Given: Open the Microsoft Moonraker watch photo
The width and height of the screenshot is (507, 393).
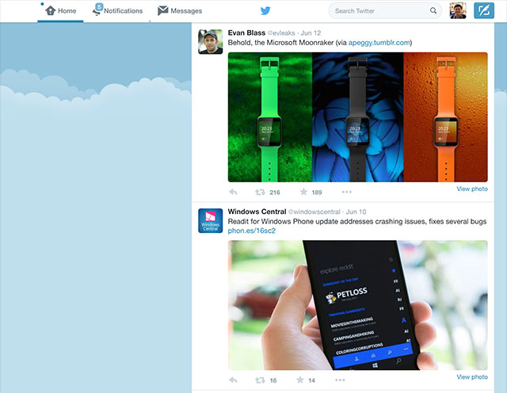Looking at the screenshot, I should pos(357,117).
